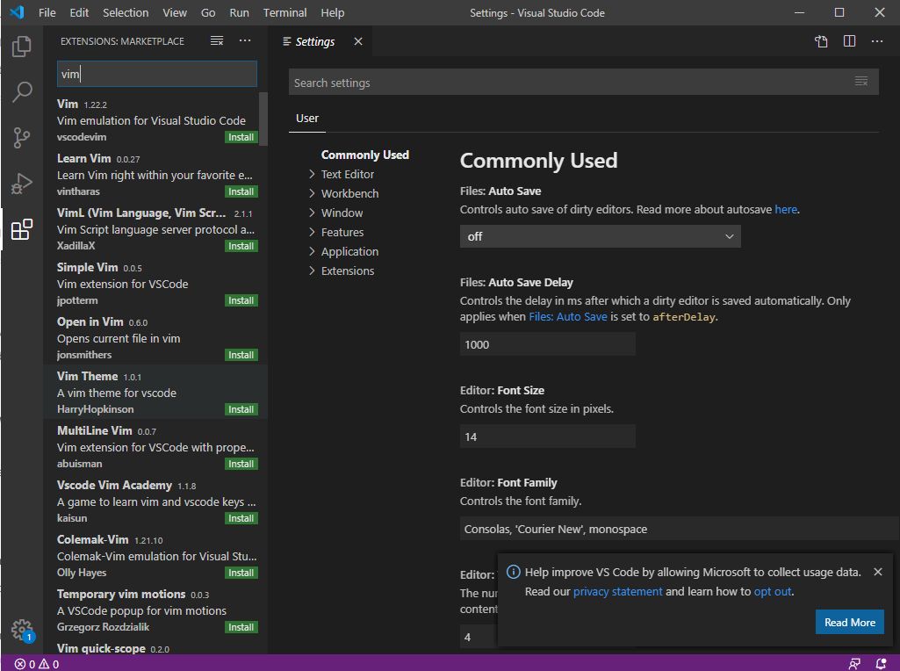Click errors and warnings status indicator

point(37,664)
